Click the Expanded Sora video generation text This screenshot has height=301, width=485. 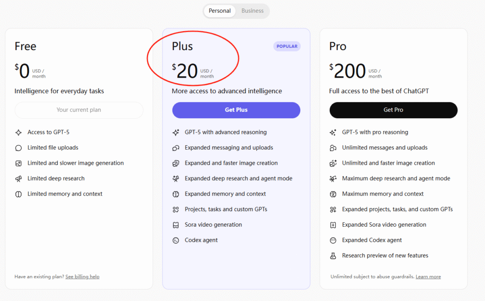point(384,225)
